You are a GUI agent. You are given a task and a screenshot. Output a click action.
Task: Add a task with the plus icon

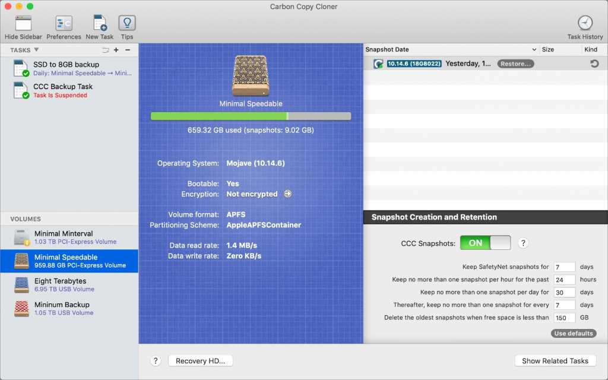coord(116,50)
